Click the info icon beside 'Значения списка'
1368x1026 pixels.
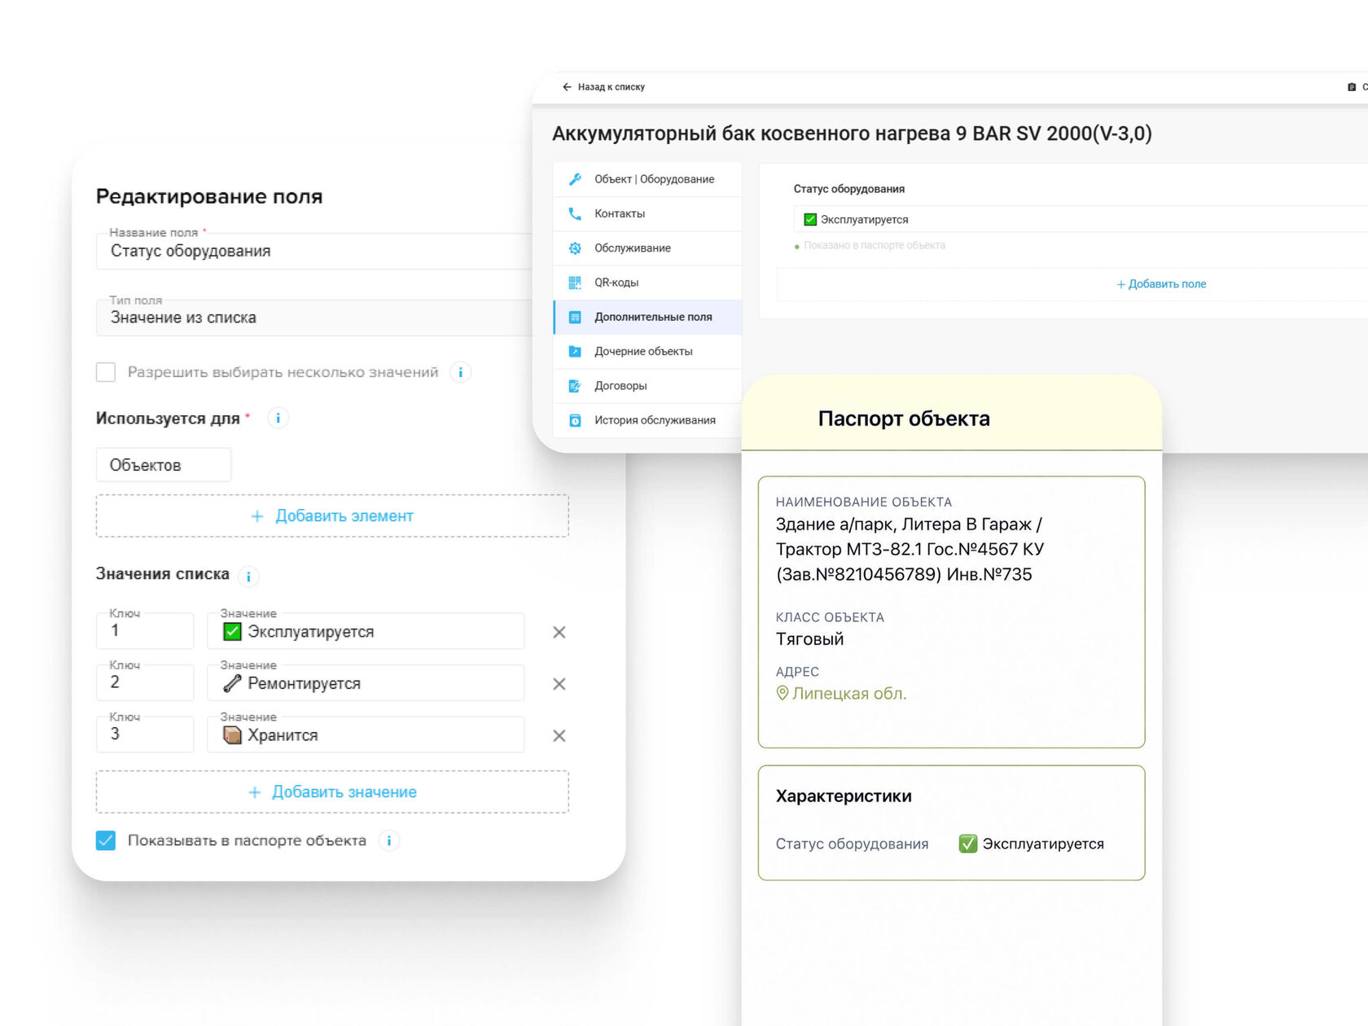coord(248,577)
